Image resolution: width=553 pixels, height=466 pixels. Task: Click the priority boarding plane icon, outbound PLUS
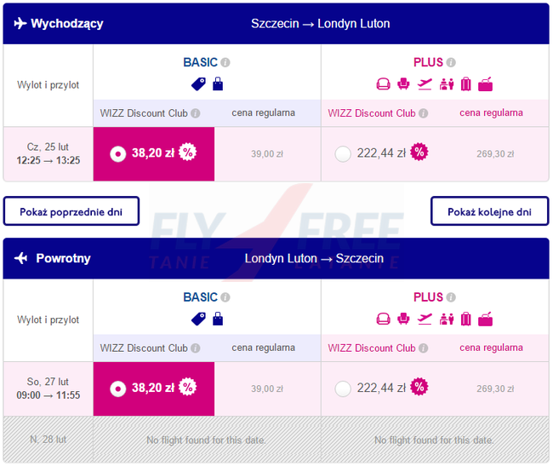point(425,84)
